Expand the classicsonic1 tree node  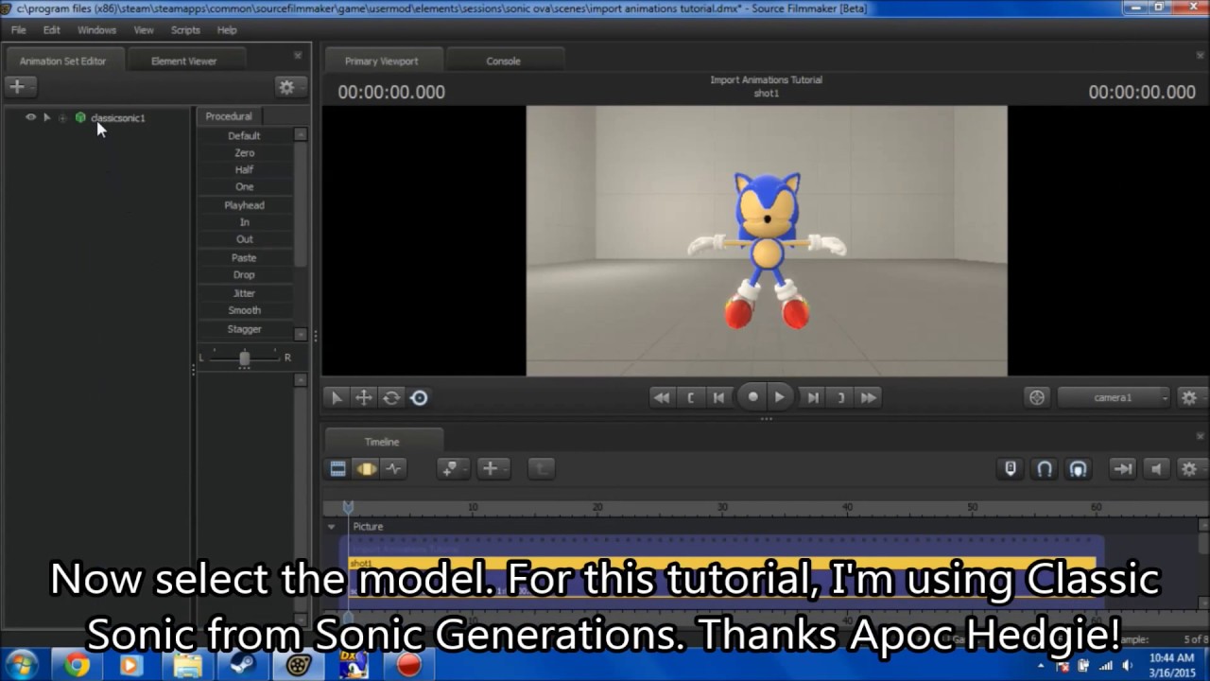(x=62, y=117)
